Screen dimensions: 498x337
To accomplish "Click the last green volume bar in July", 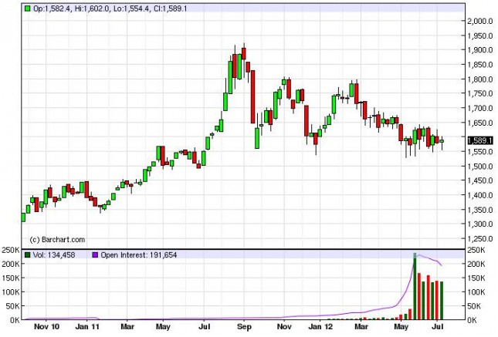I will coord(442,301).
